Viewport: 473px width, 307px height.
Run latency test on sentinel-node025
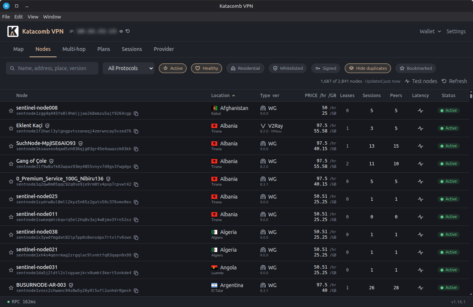pos(421,199)
